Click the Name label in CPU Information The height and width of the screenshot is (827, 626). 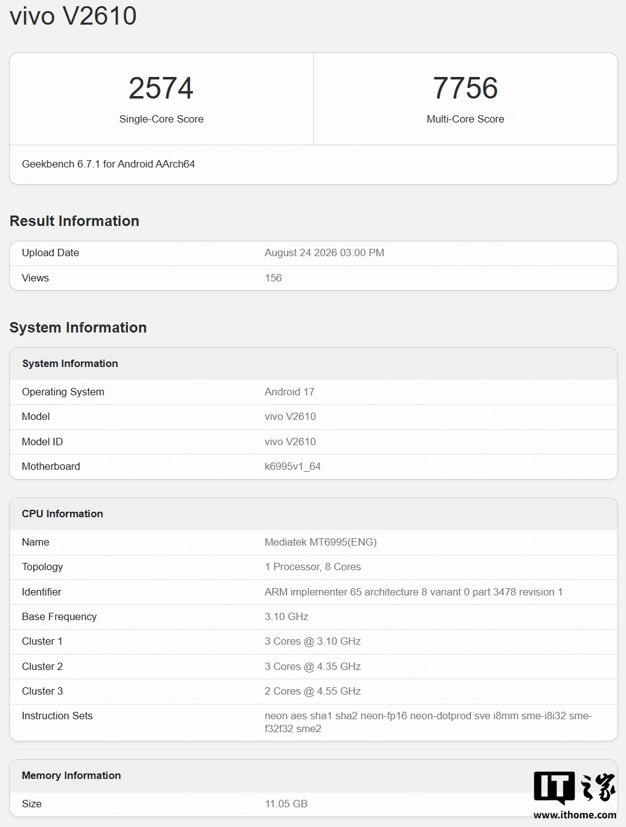(x=36, y=542)
